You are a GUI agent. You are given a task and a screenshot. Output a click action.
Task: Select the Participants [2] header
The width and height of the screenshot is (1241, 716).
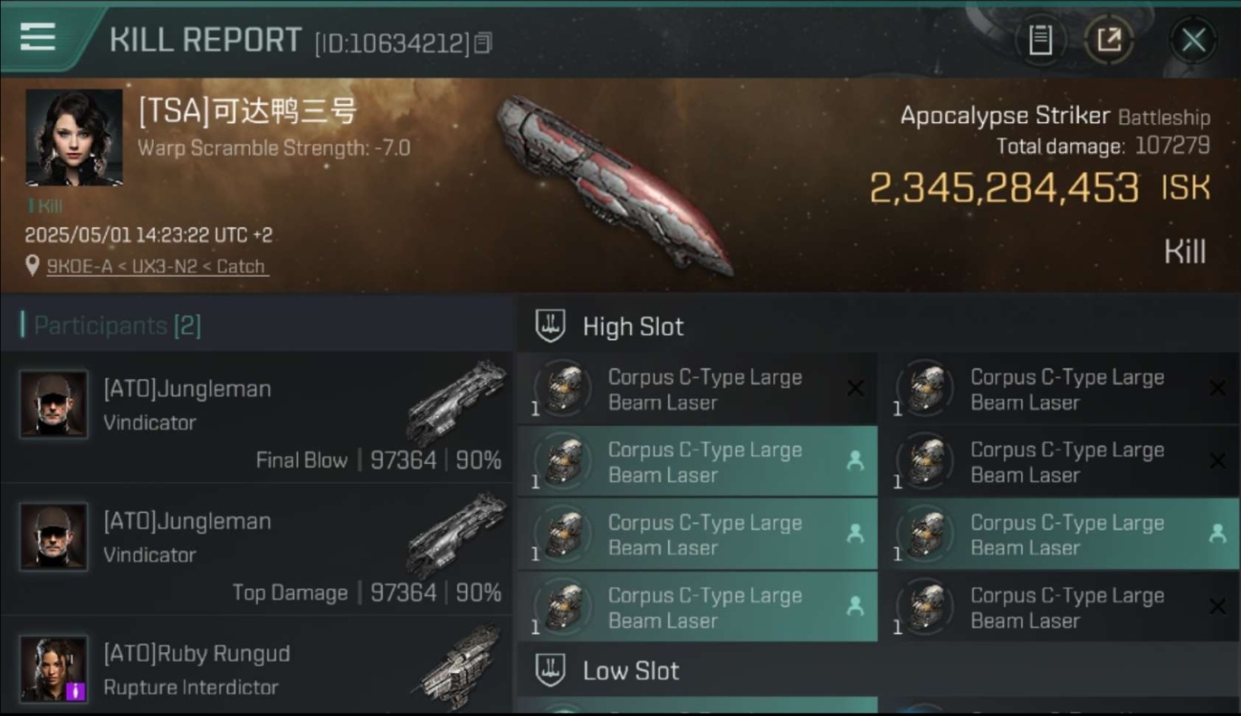111,326
